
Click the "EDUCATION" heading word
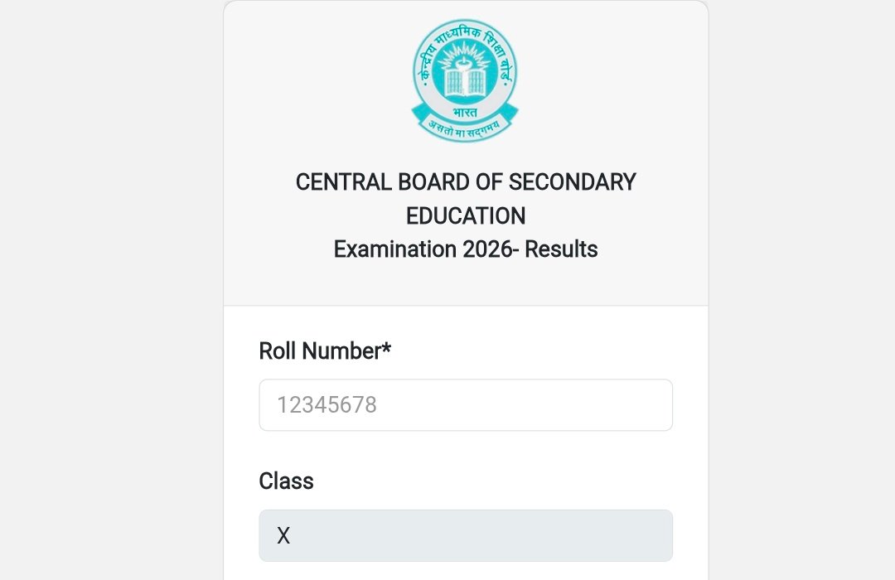point(465,216)
